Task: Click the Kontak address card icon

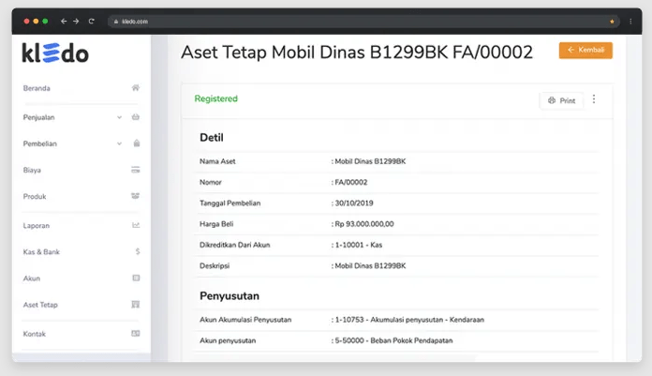Action: click(x=136, y=333)
